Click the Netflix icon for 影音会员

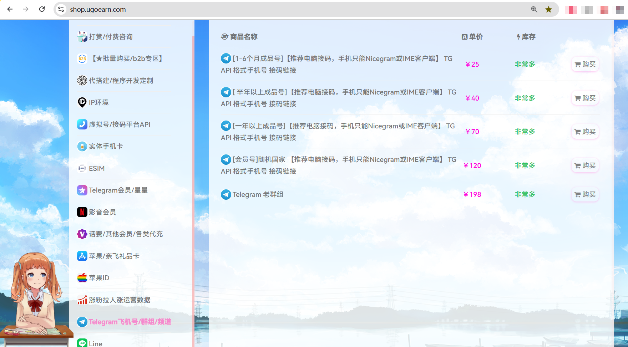coord(82,212)
